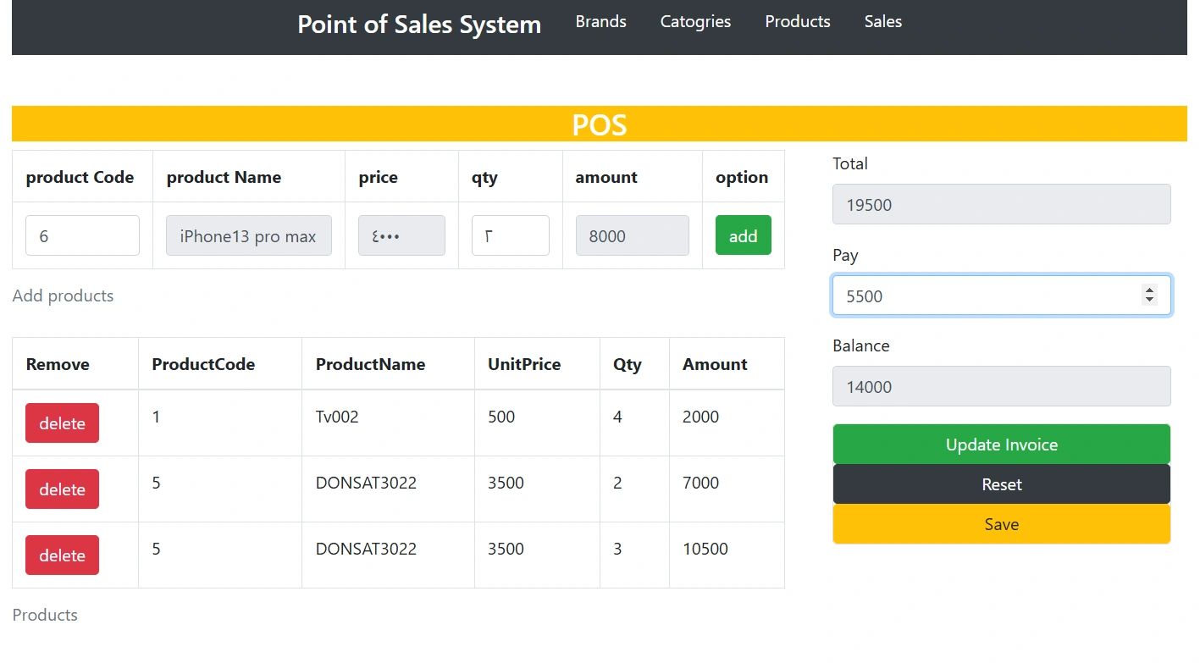
Task: Go to the Catogries page
Action: (x=695, y=22)
